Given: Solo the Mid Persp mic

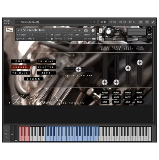Looking at the screenshot, I should point(128,102).
